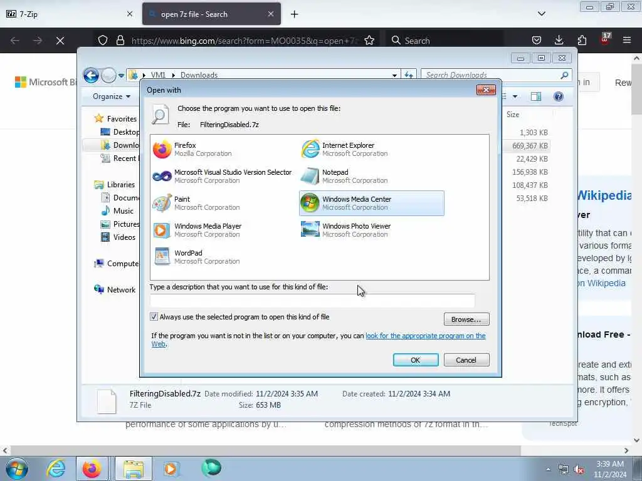The width and height of the screenshot is (642, 481).
Task: Open Desktop in the navigation pane
Action: [125, 132]
